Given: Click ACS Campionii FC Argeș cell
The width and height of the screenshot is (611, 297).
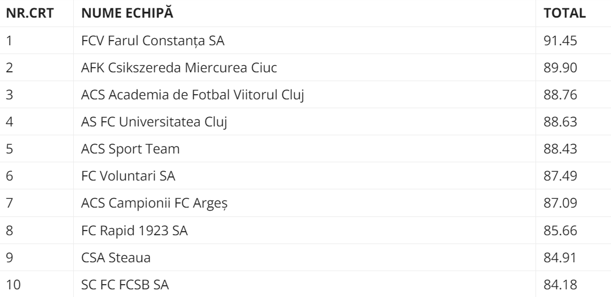Looking at the screenshot, I should pos(155,203).
